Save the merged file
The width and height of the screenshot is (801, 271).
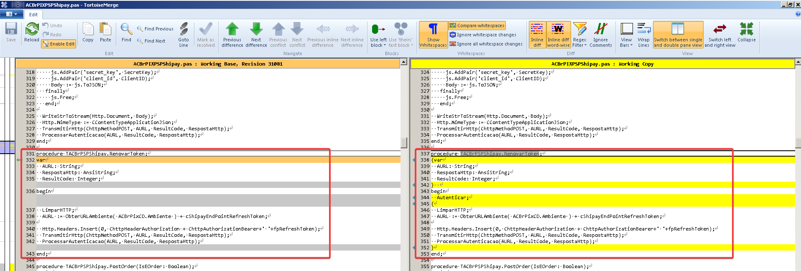[11, 33]
